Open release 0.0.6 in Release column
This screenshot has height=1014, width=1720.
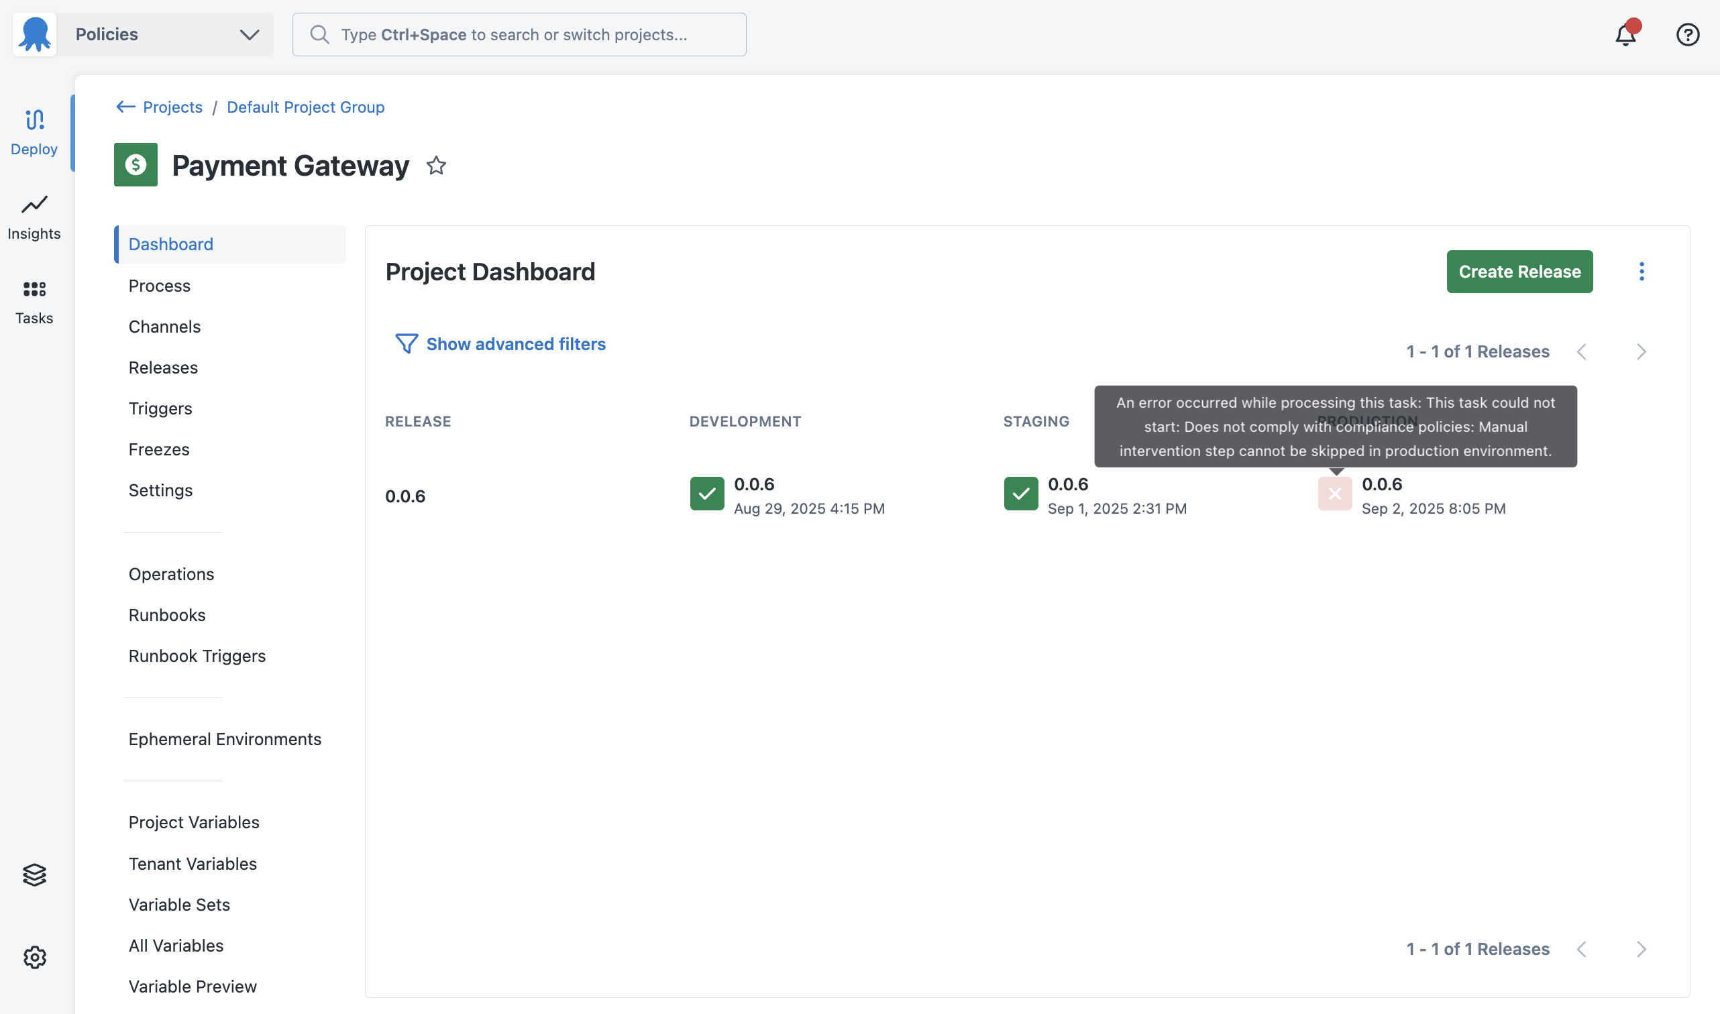coord(405,496)
